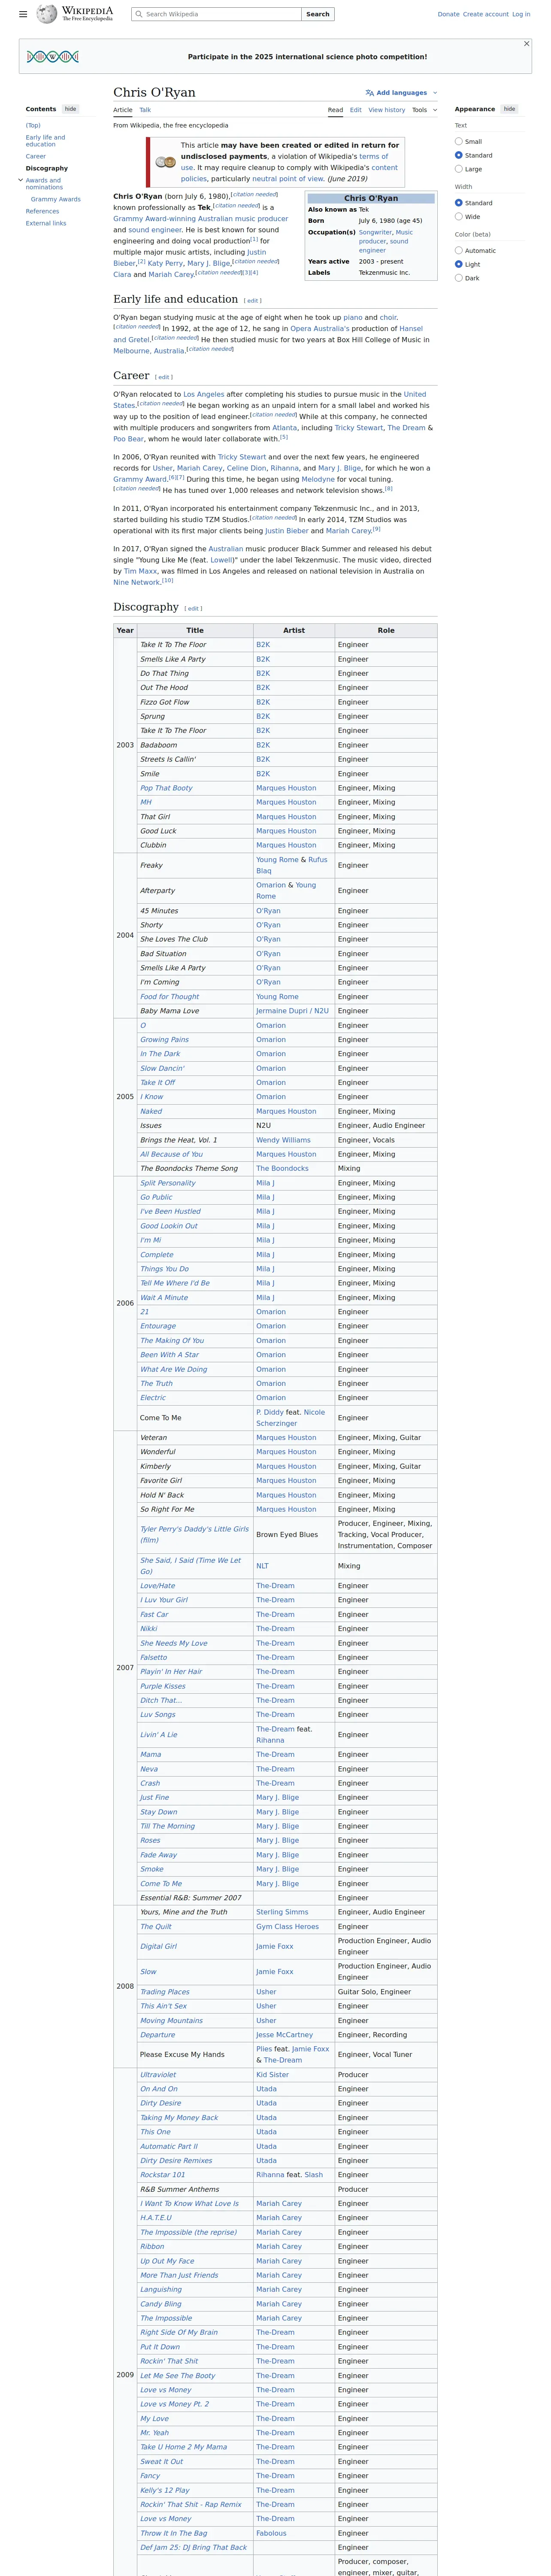Open Pop That Booty song link
Screen dimensions: 551x2576
(x=166, y=788)
